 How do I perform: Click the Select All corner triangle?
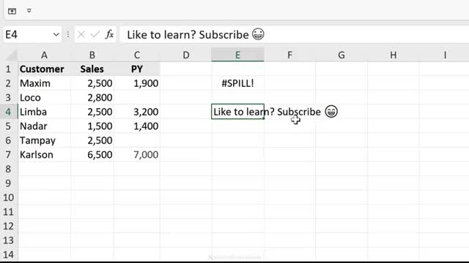[12, 56]
